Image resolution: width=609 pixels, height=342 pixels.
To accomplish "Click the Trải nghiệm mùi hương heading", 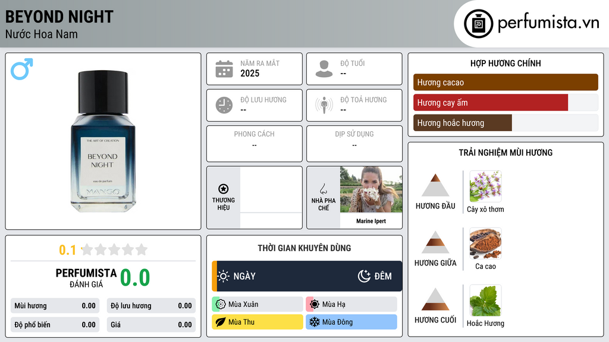I will coord(506,153).
